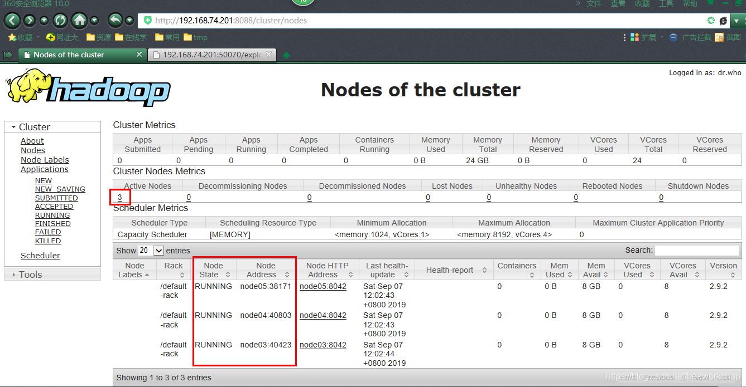This screenshot has height=387, width=746.
Task: Sort by Node HTTP Address column
Action: (x=328, y=270)
